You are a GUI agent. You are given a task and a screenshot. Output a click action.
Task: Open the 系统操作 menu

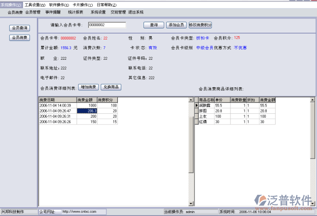[x=11, y=4]
